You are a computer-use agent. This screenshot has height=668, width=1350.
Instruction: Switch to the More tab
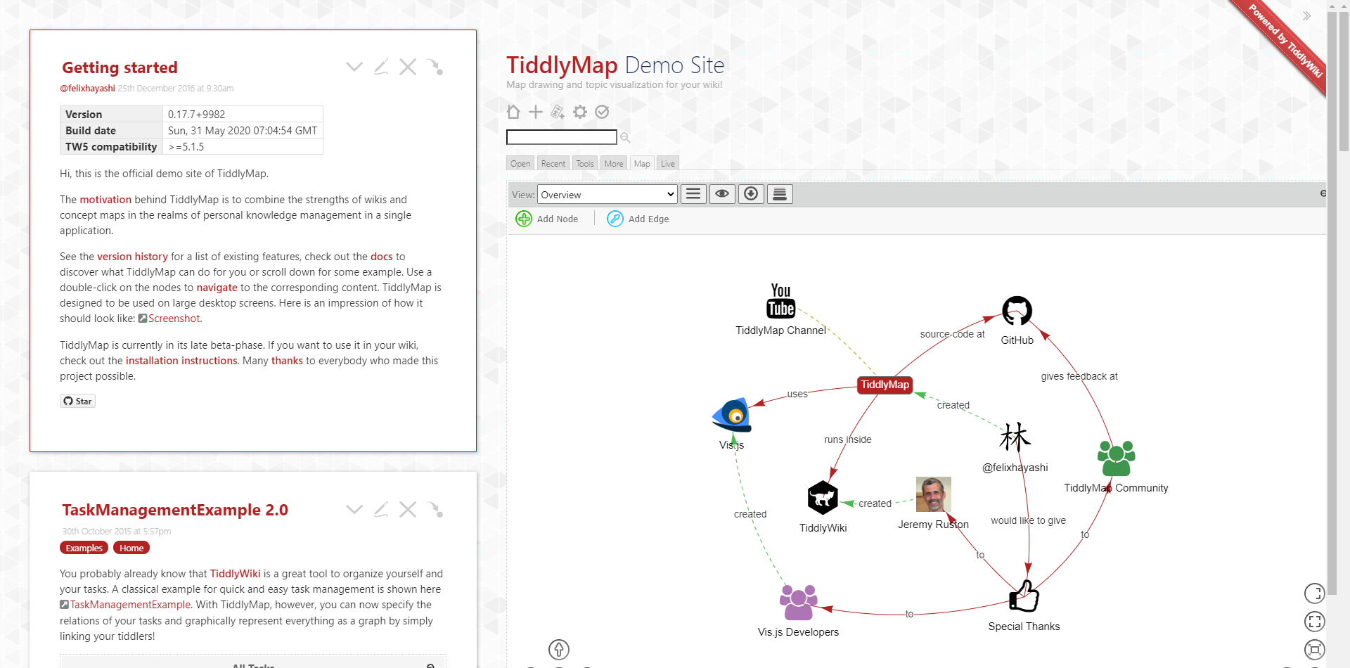tap(614, 163)
